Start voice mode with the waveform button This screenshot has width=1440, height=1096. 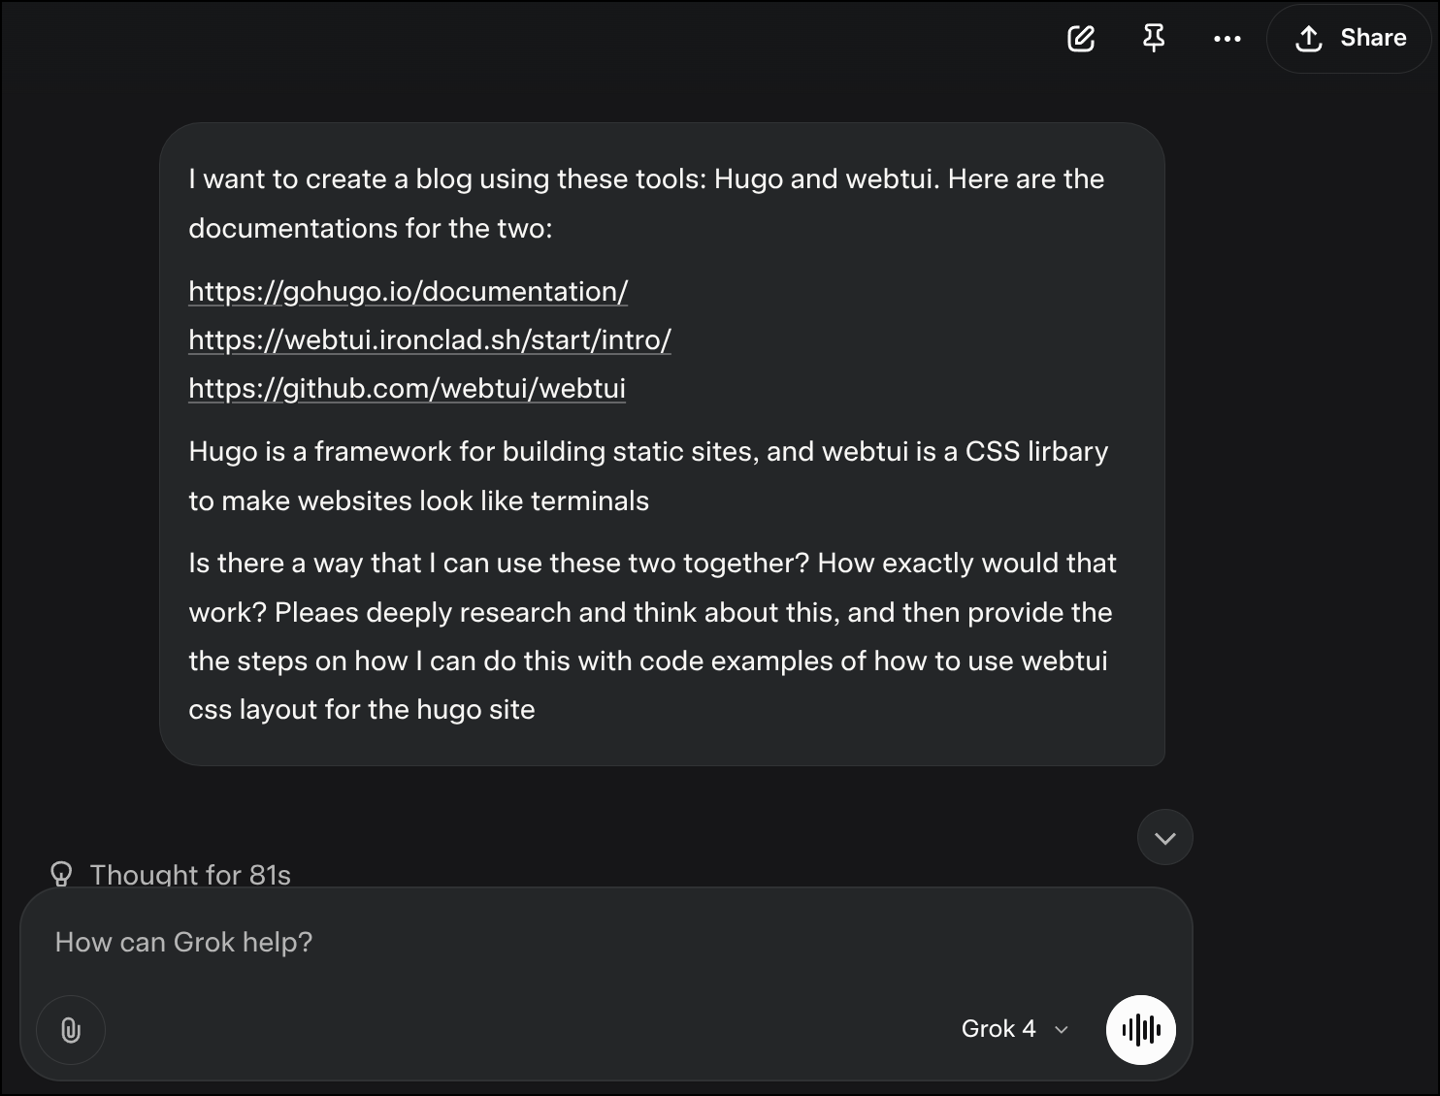pyautogui.click(x=1141, y=1030)
